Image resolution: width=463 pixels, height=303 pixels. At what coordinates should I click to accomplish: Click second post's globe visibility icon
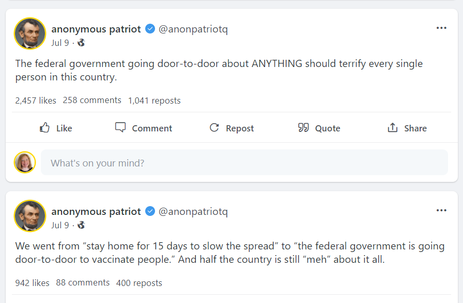(x=81, y=225)
